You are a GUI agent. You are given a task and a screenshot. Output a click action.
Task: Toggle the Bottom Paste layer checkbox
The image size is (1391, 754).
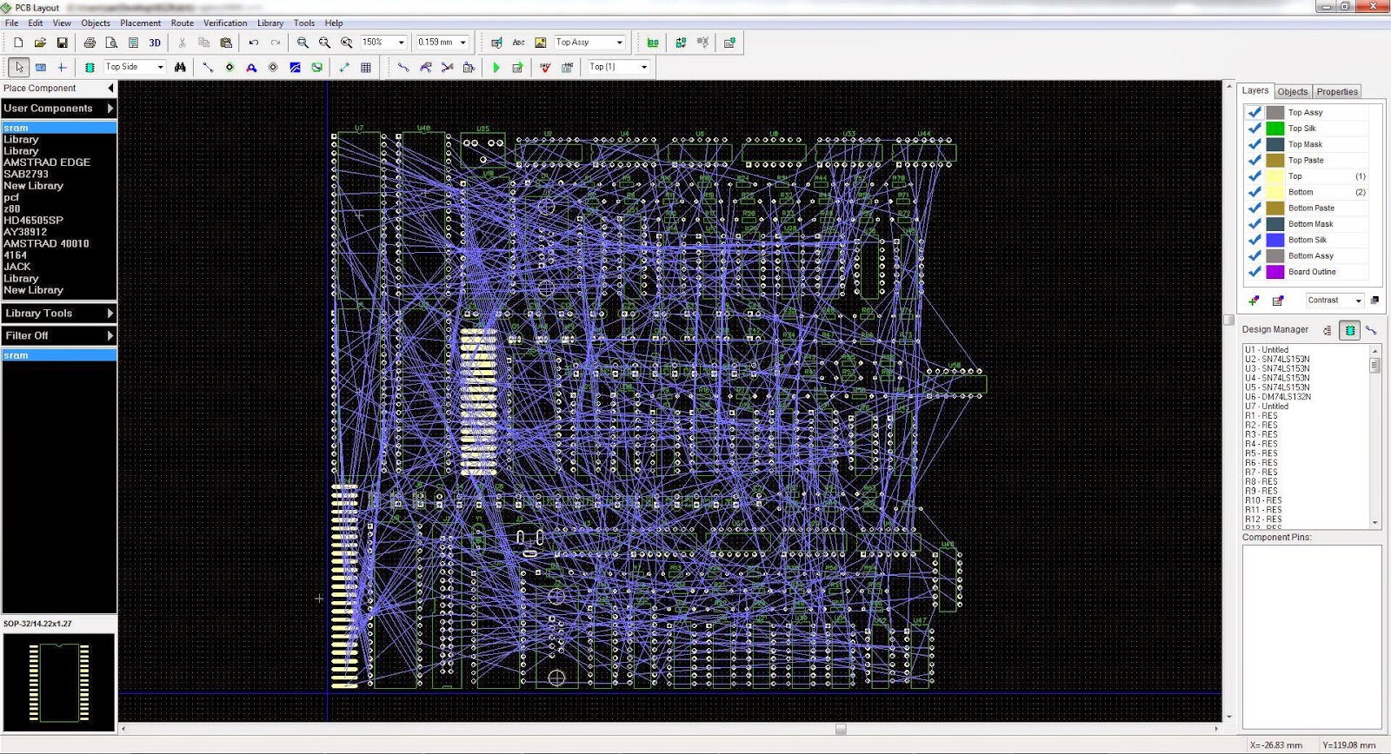click(x=1255, y=208)
